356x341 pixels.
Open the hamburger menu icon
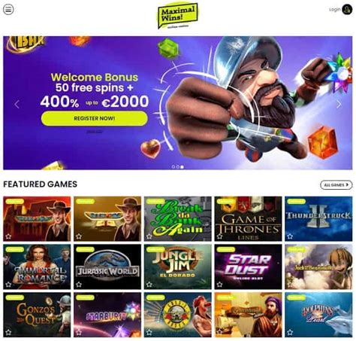tap(8, 10)
